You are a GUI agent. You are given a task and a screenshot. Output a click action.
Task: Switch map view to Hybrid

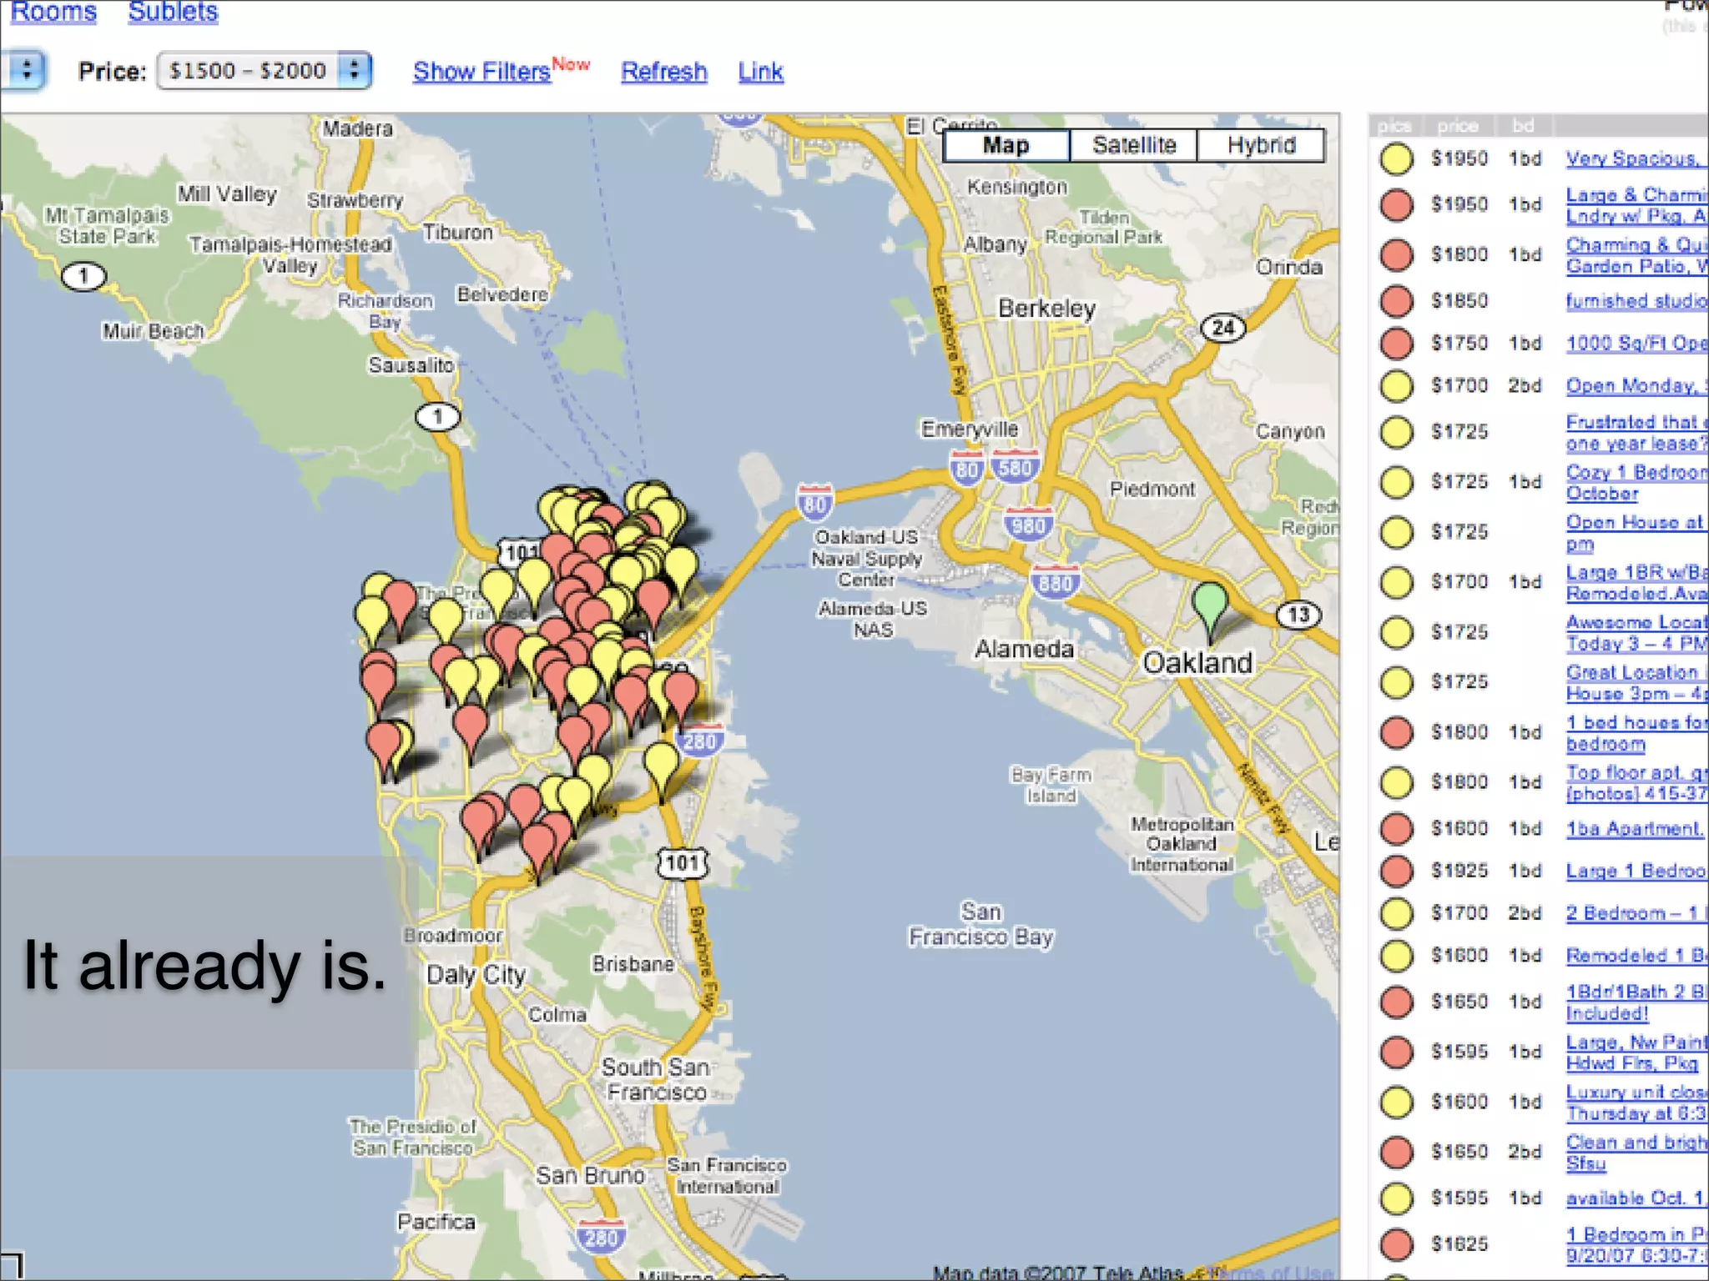click(x=1260, y=145)
